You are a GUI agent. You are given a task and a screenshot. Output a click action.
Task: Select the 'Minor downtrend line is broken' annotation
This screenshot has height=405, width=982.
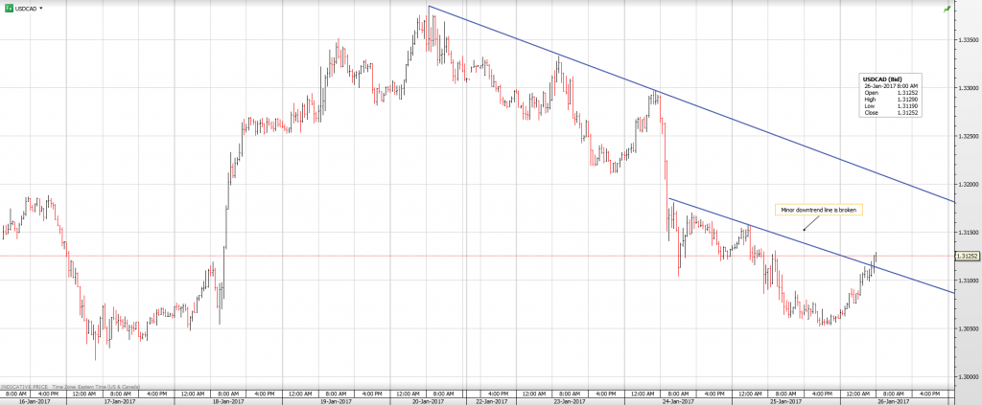(812, 210)
